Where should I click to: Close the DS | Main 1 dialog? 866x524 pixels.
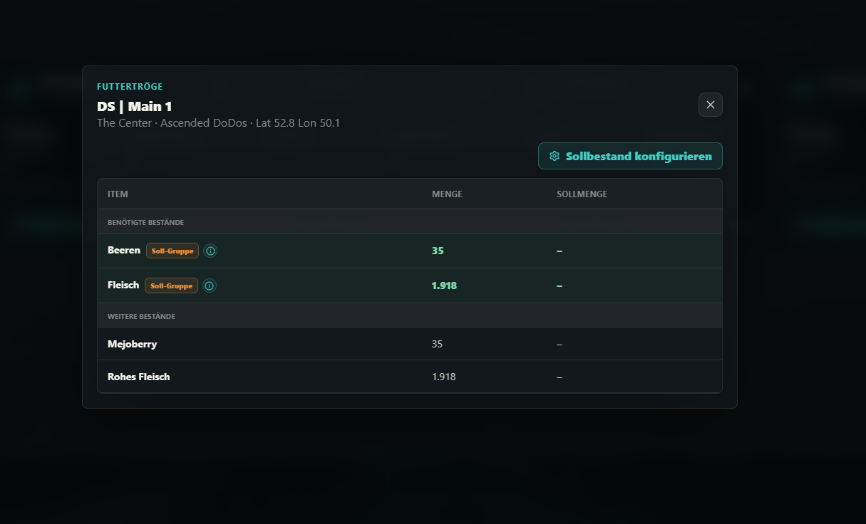(711, 105)
